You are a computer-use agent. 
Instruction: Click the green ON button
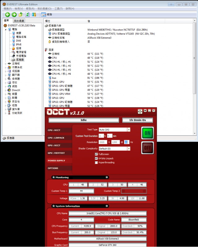[148, 133]
